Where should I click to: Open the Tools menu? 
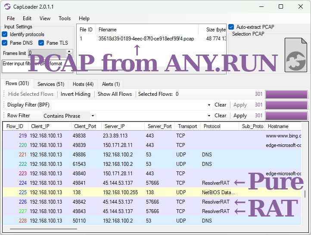[65, 18]
